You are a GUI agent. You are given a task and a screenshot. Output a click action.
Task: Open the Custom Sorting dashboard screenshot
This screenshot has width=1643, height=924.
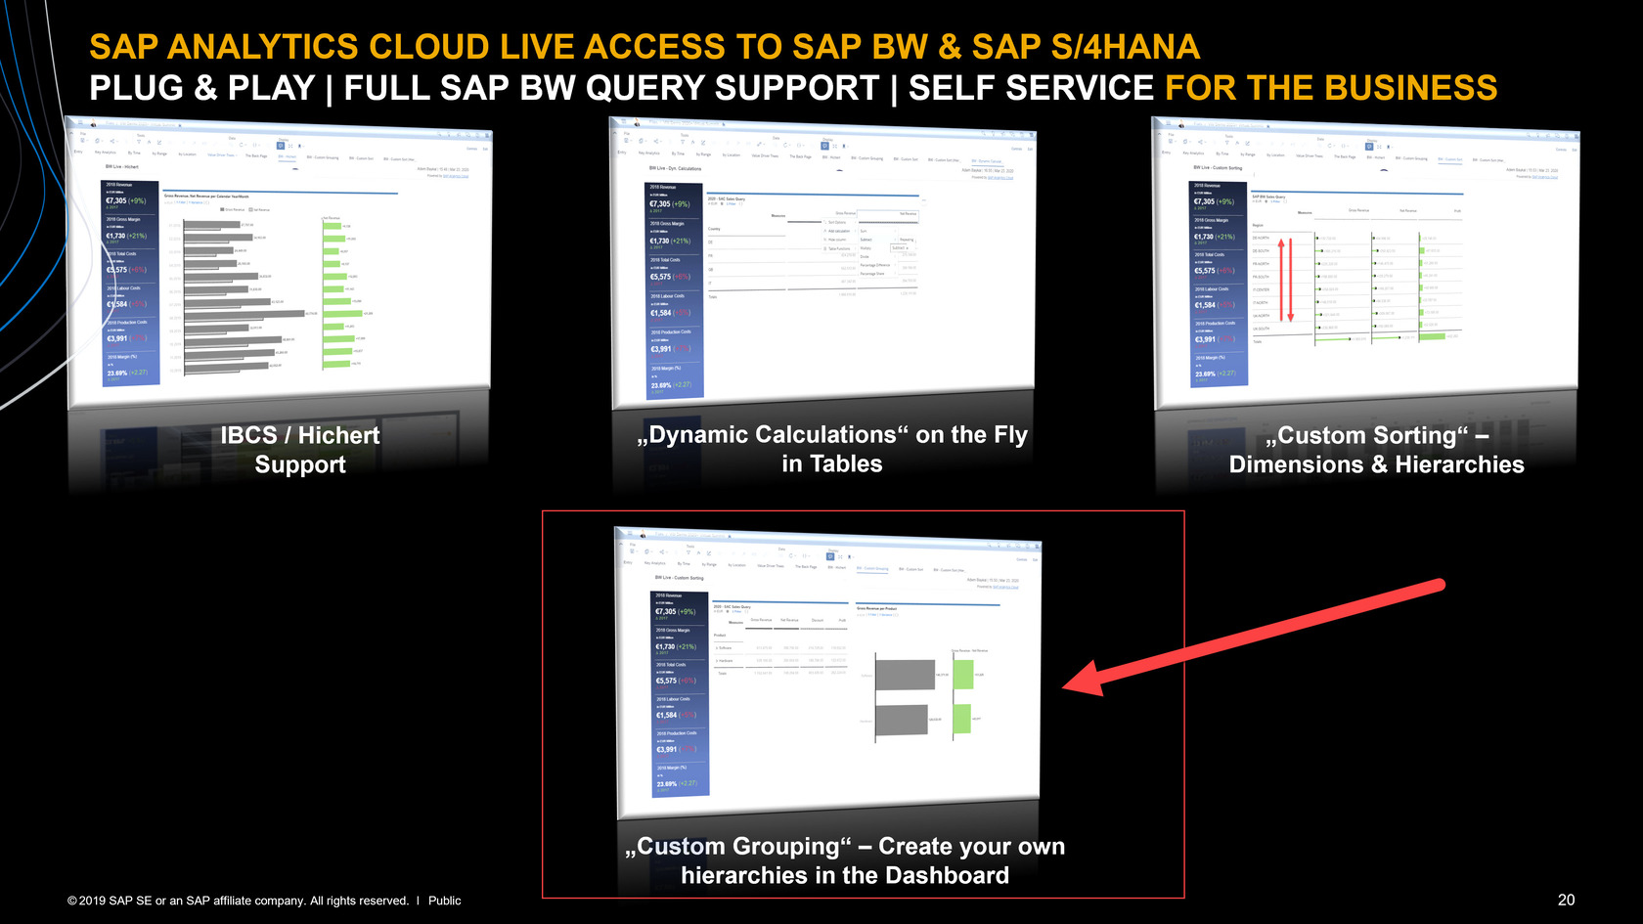coord(1366,262)
